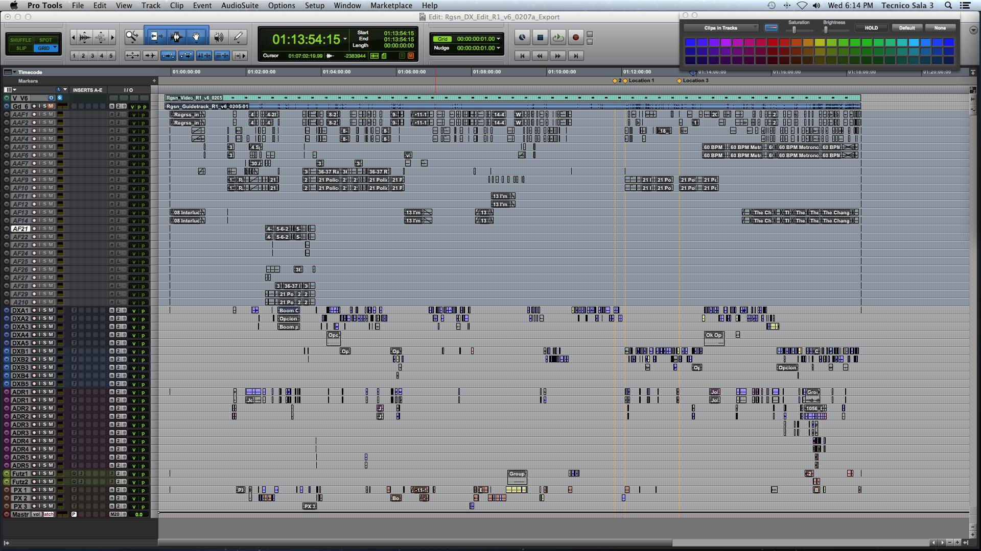The height and width of the screenshot is (551, 981).
Task: Choose the Scrubber speaker tool
Action: pos(219,37)
